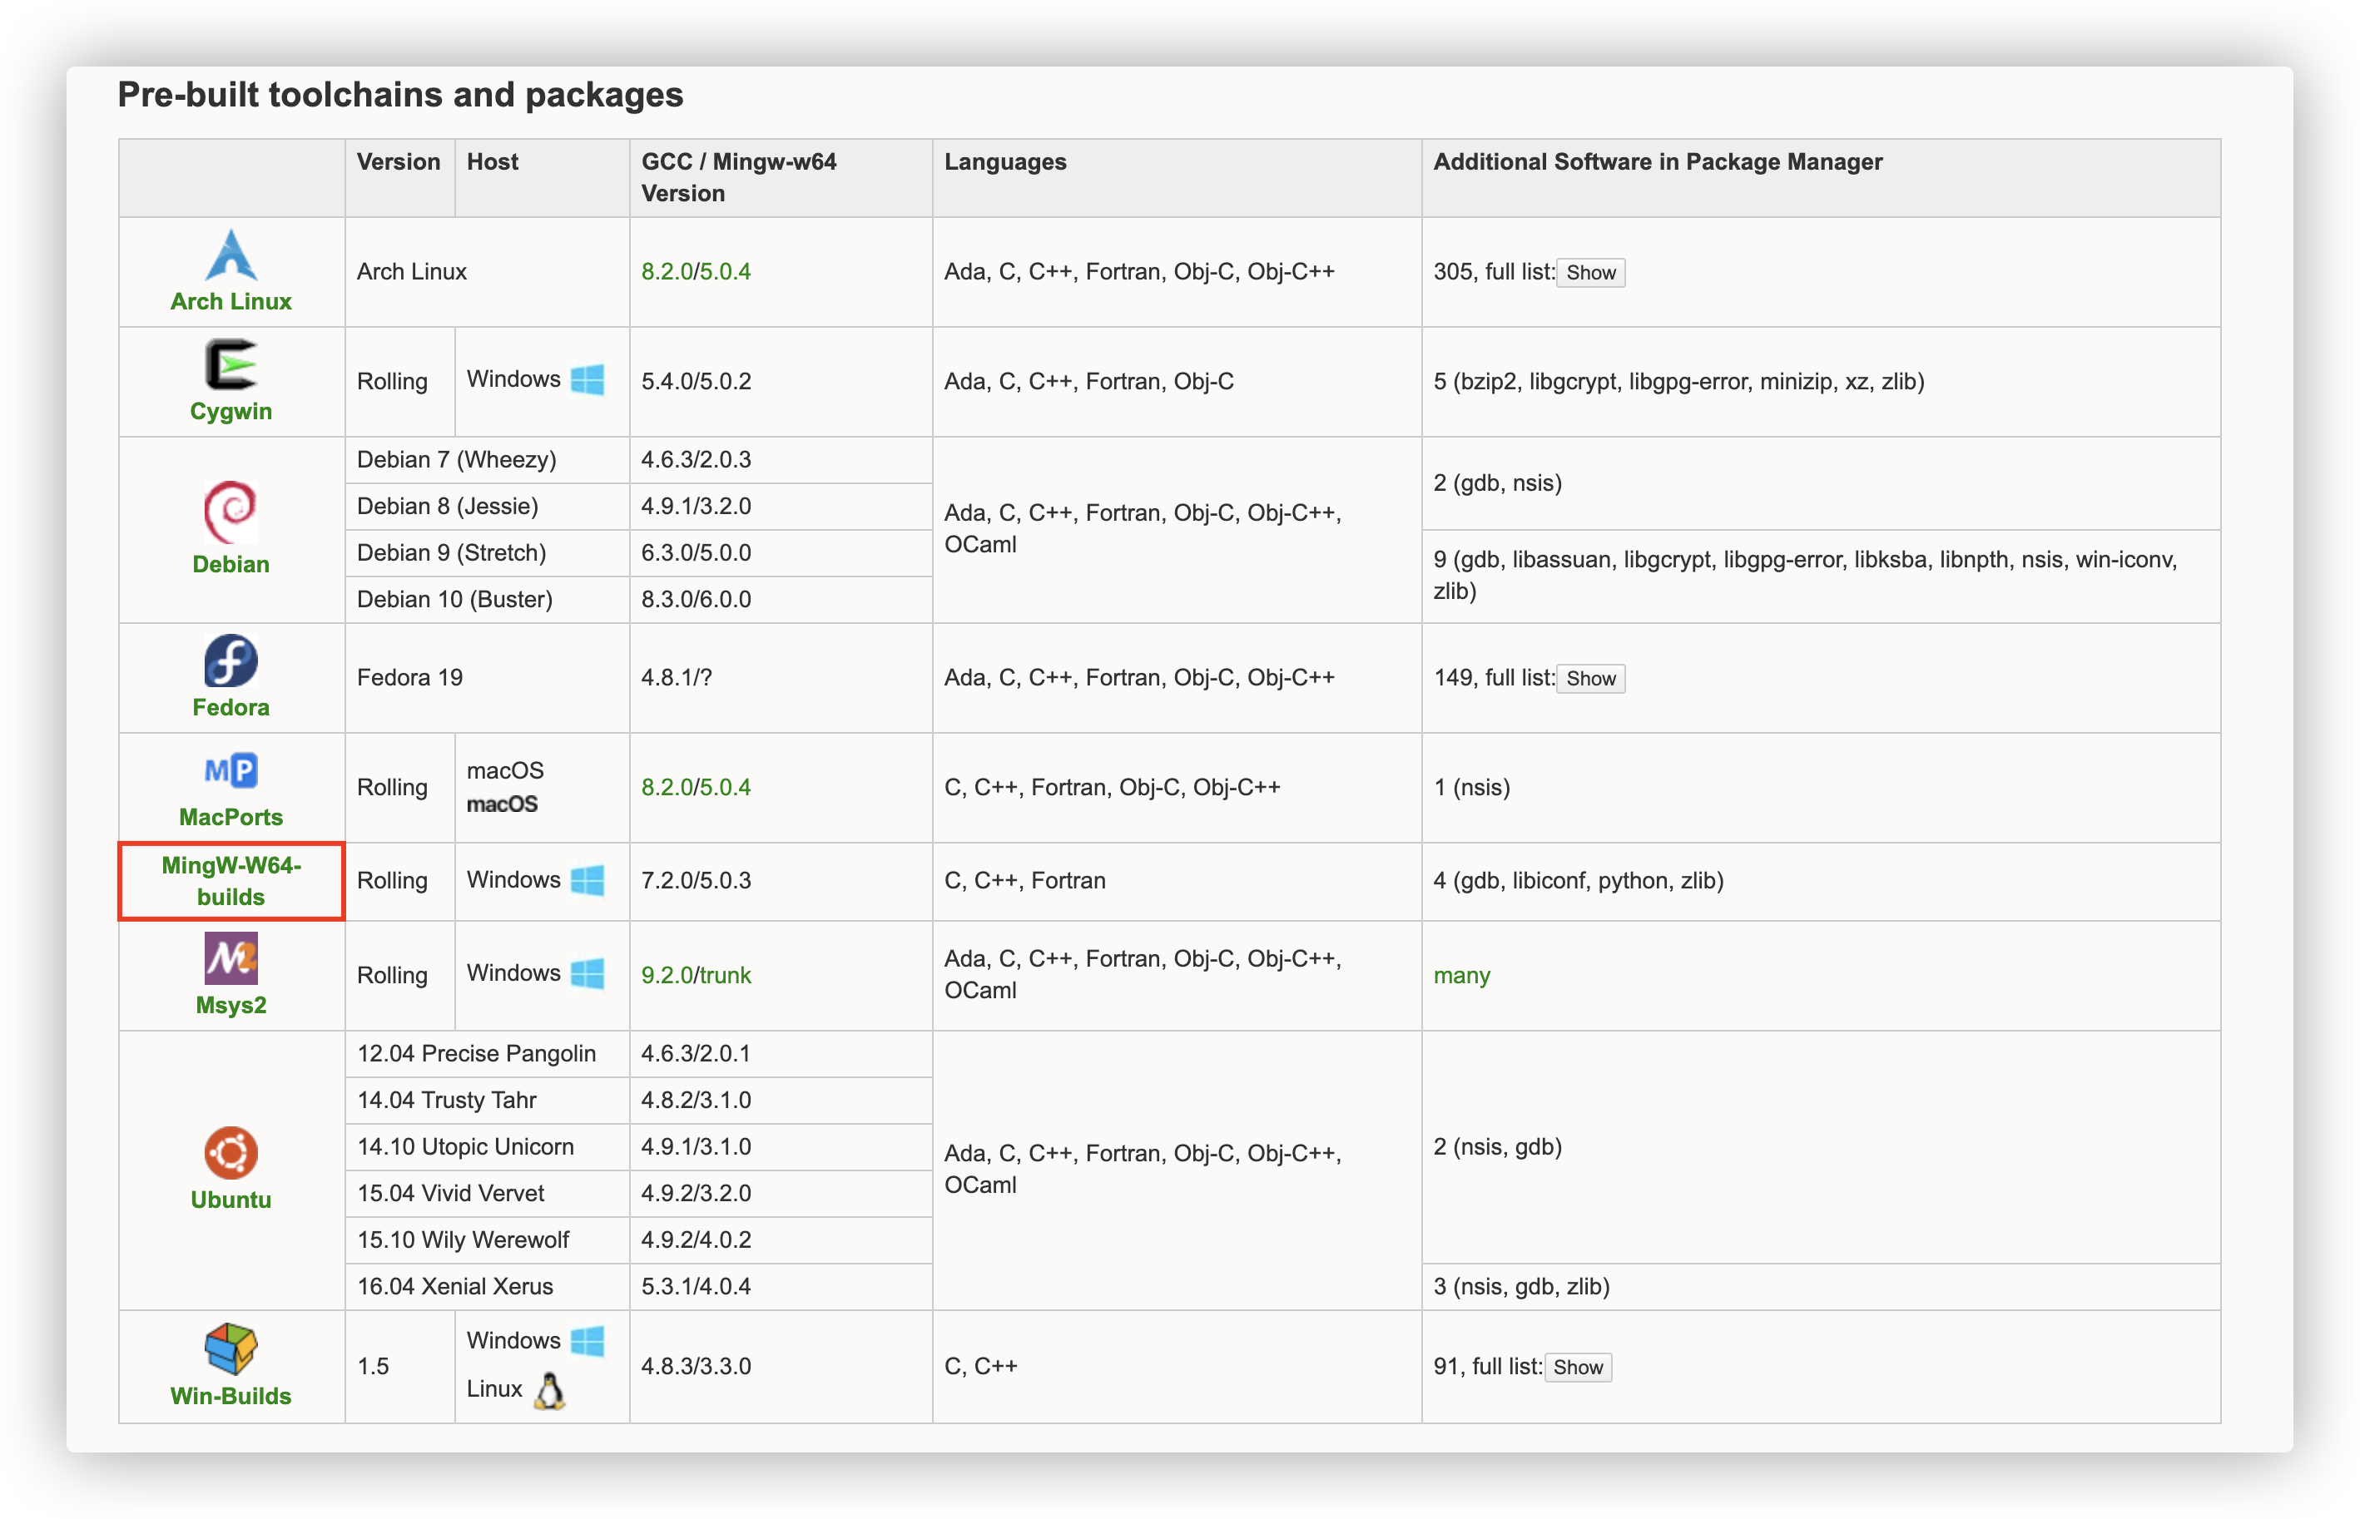Open the MingW-W64-builds link
2360x1519 pixels.
[231, 881]
